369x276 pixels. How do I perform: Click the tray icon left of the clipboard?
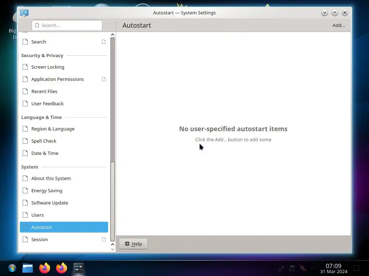(281, 268)
